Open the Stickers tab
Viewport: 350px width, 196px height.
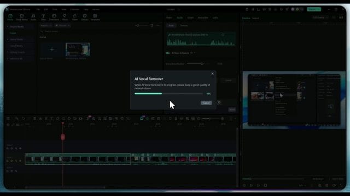[x=85, y=17]
